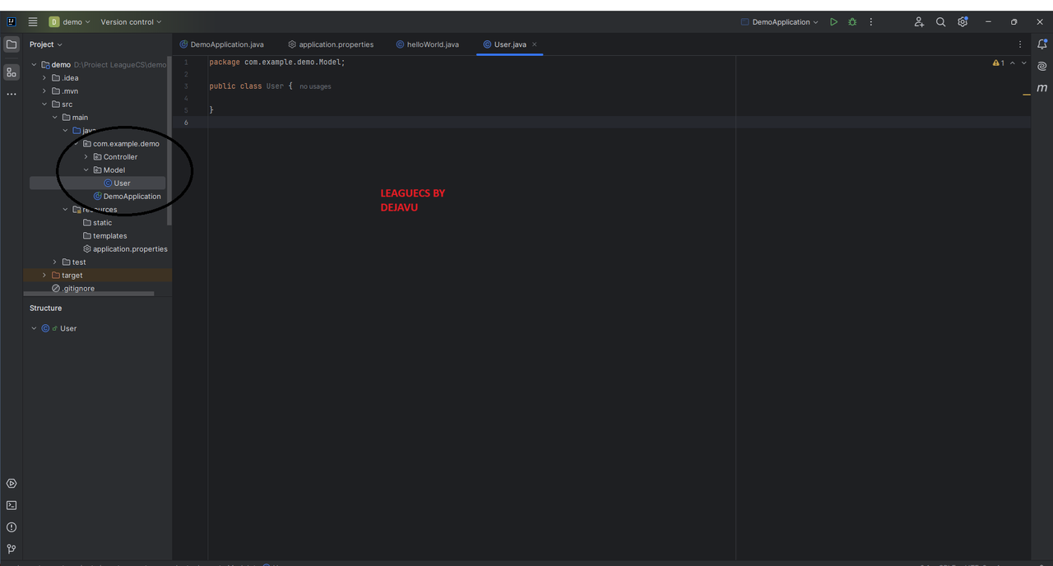Open the demo project dropdown
The image size is (1053, 566).
[x=70, y=22]
